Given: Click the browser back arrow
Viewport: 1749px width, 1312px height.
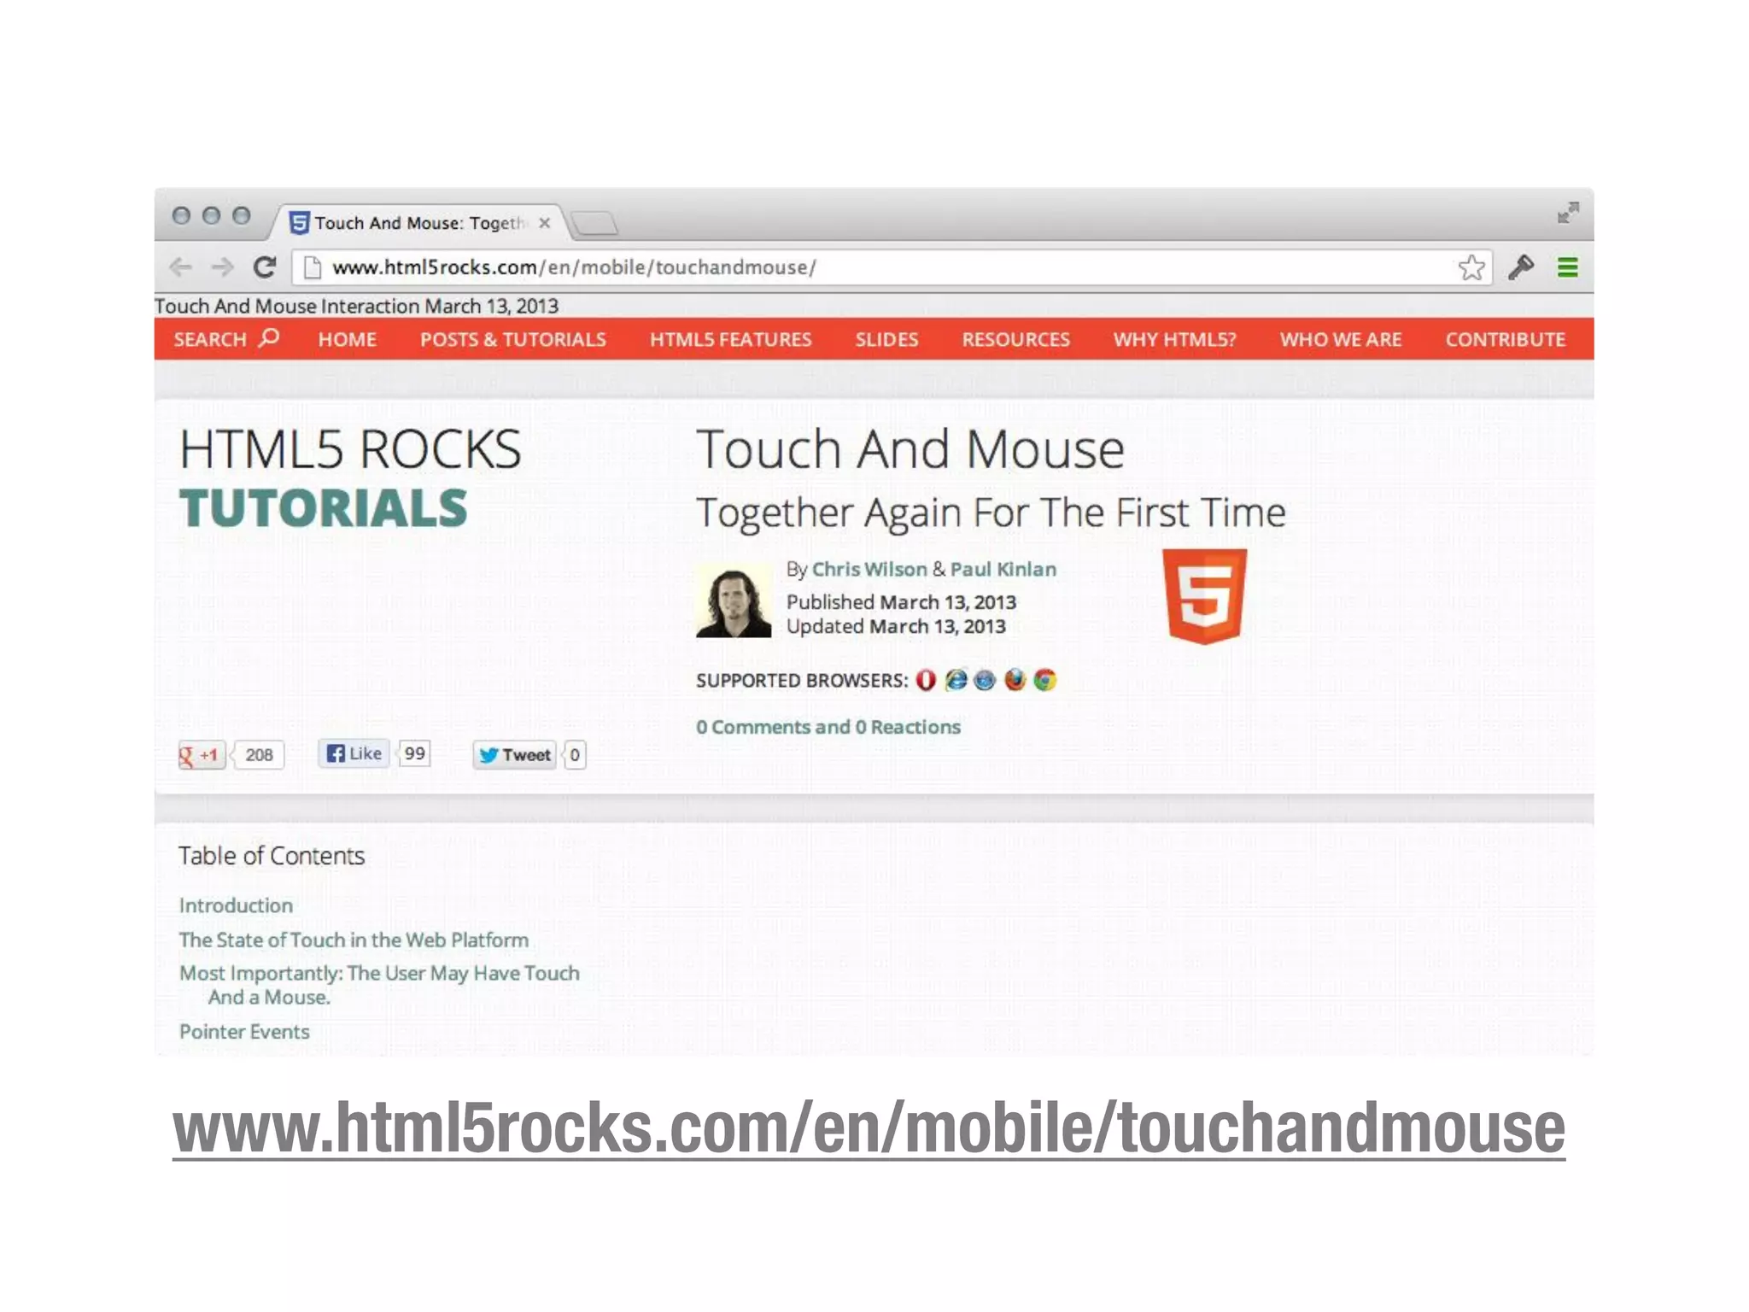Looking at the screenshot, I should [x=180, y=267].
